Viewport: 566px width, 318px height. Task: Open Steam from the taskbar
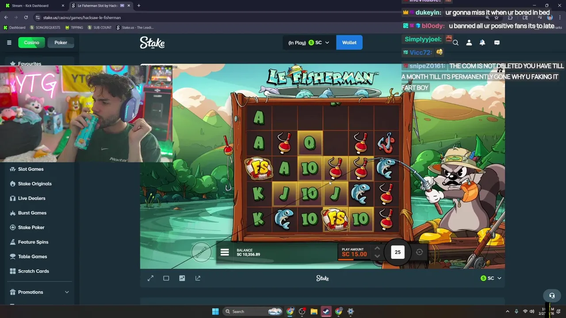coord(326,311)
